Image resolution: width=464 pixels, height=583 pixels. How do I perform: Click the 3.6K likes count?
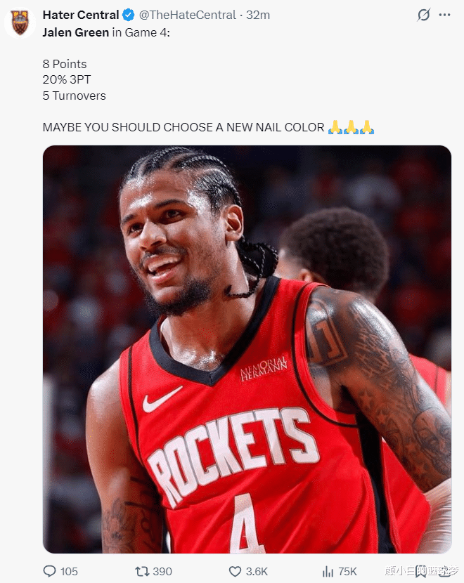(257, 572)
